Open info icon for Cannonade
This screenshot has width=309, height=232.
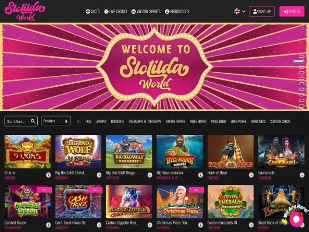pyautogui.click(x=302, y=175)
